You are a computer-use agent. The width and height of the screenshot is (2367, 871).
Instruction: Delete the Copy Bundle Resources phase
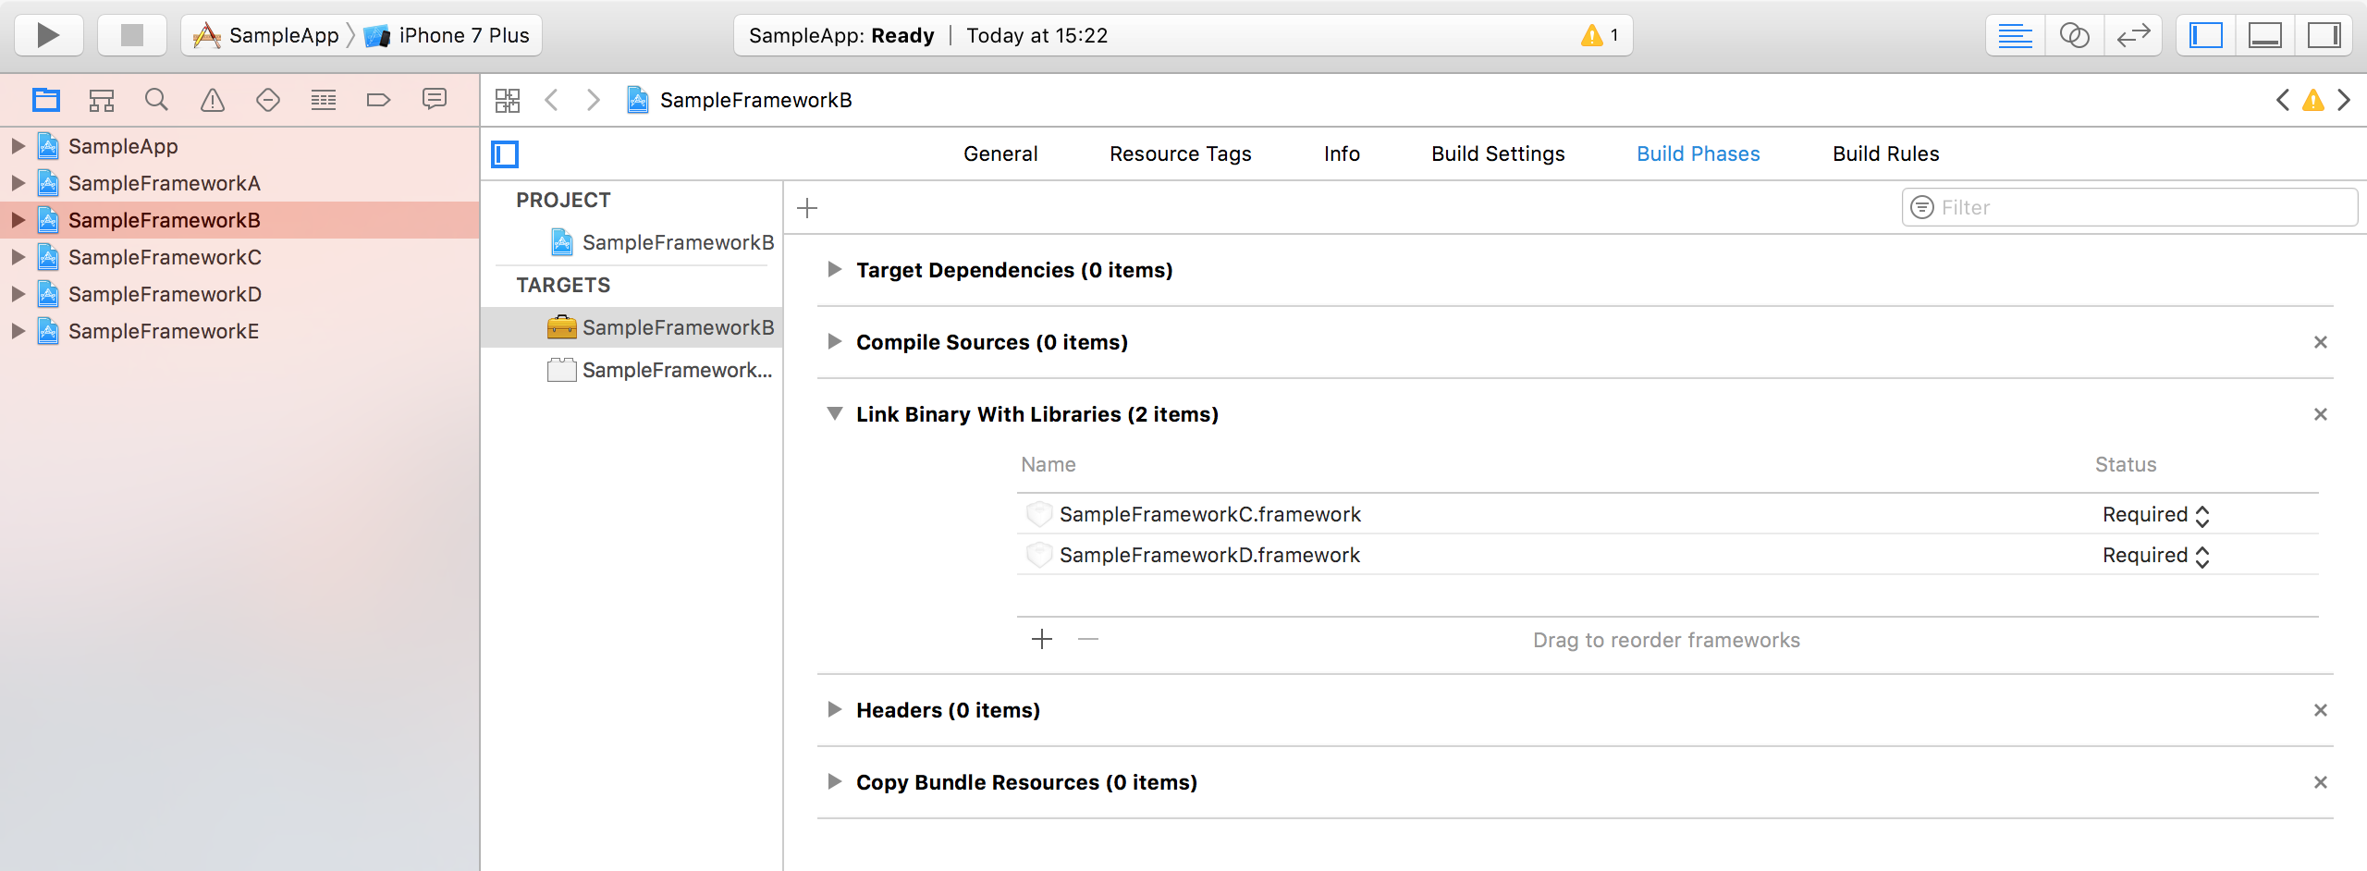tap(2321, 782)
